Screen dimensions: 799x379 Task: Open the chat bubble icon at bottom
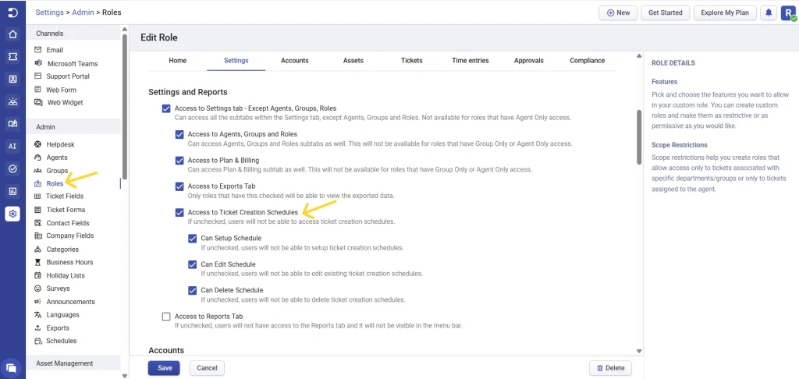point(11,367)
